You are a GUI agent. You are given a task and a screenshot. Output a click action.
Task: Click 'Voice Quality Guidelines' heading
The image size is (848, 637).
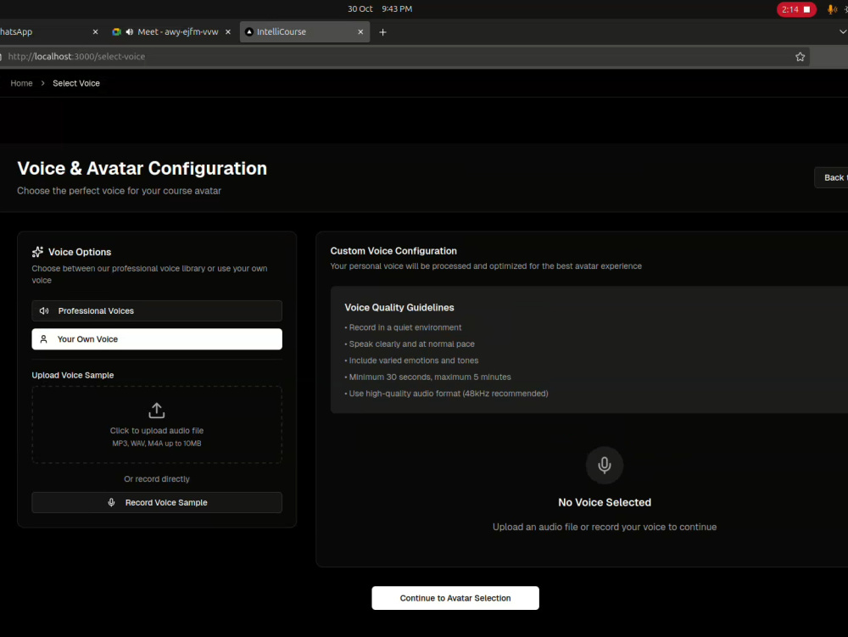tap(399, 308)
